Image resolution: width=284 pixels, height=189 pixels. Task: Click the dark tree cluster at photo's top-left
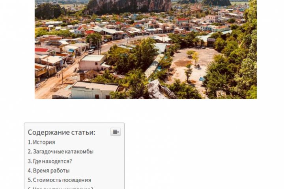pyautogui.click(x=49, y=11)
